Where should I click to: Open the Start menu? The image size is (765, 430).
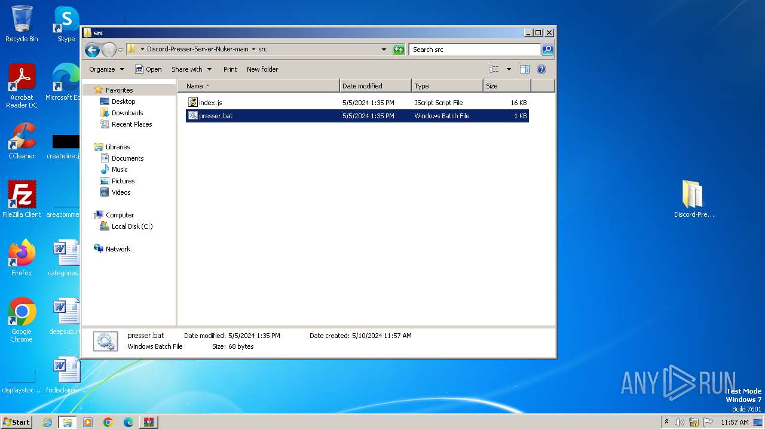click(17, 422)
